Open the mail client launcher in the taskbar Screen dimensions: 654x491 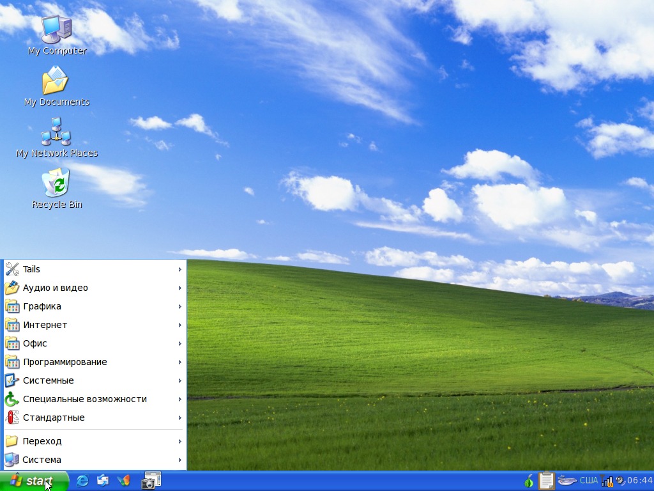103,481
